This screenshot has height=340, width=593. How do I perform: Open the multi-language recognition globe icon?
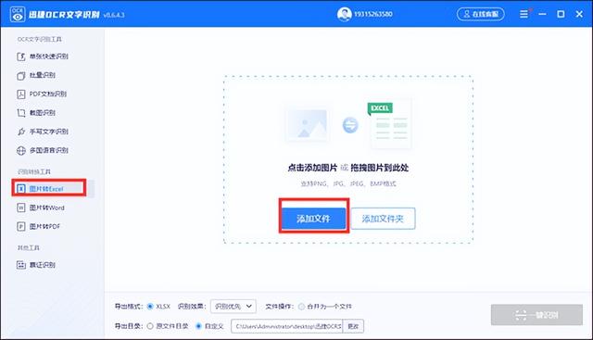click(21, 150)
